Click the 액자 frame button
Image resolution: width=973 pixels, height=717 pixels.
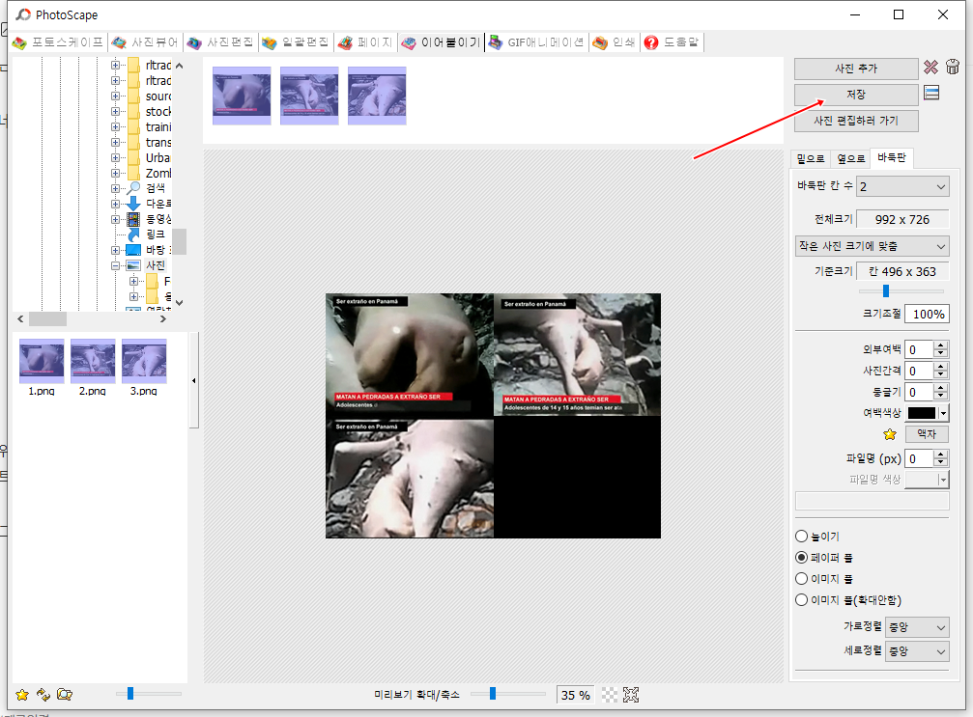[926, 434]
